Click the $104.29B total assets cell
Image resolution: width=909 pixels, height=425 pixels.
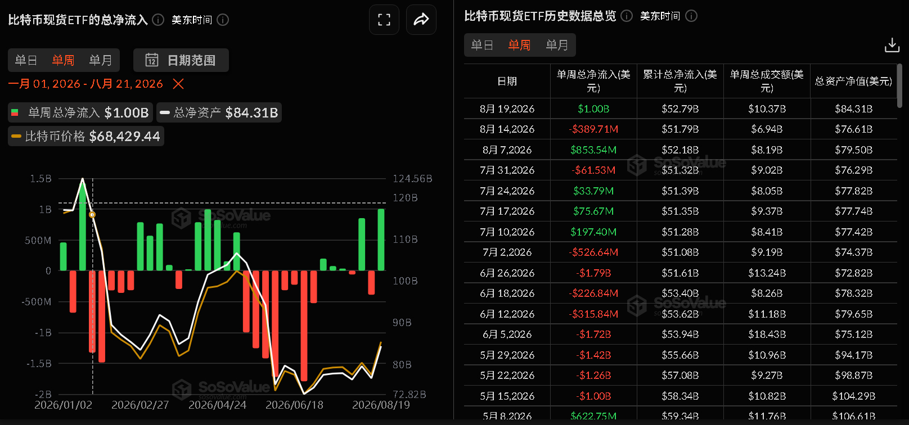(853, 396)
